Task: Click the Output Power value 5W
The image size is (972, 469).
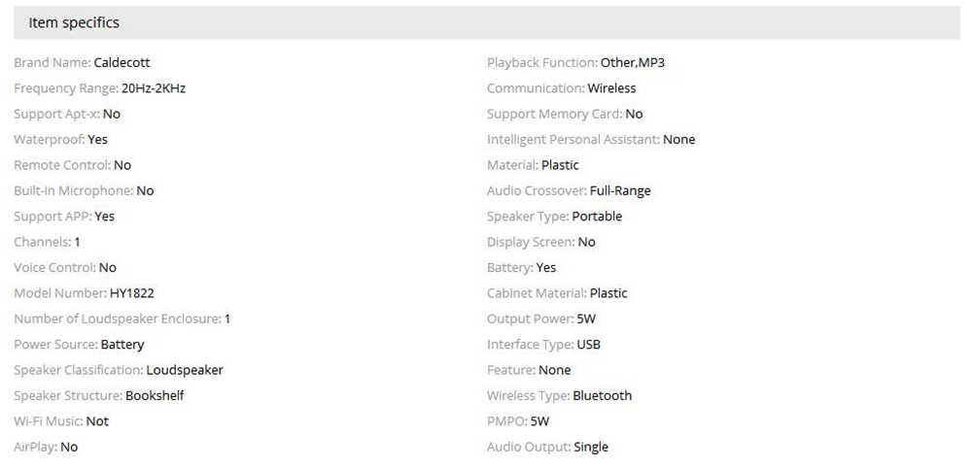Action: 587,318
